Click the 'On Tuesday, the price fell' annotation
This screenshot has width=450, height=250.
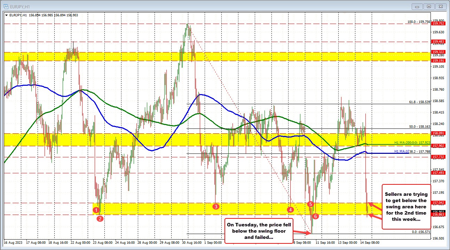coord(259,231)
